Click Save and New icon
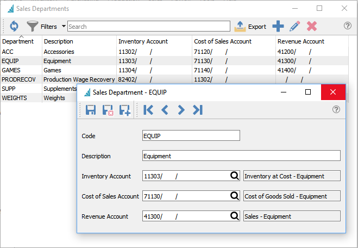358x248 pixels. [124, 110]
